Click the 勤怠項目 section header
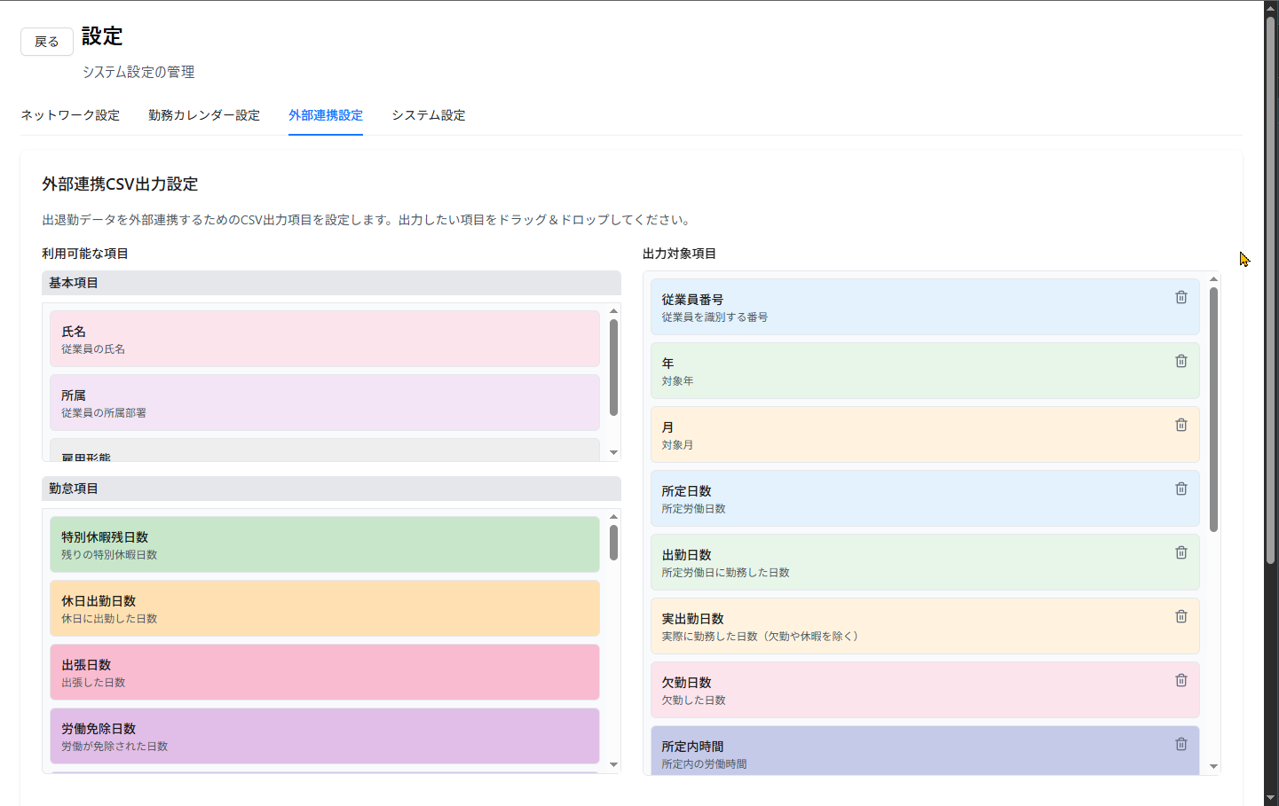Screen dimensions: 1279x806 pyautogui.click(x=331, y=489)
